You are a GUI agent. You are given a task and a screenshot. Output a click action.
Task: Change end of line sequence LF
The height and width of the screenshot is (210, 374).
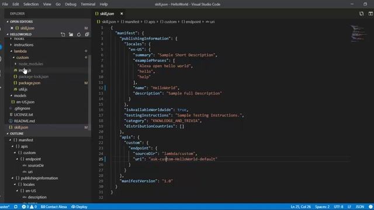coord(349,206)
